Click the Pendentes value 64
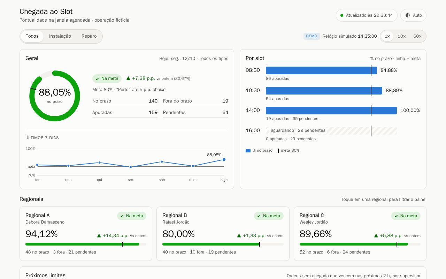 225,113
